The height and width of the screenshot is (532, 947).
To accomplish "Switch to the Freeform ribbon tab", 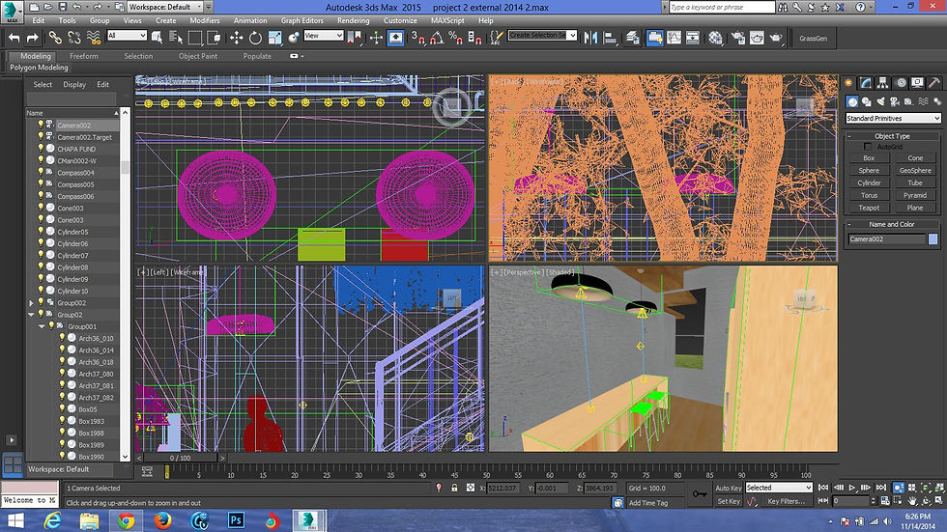I will click(x=84, y=56).
